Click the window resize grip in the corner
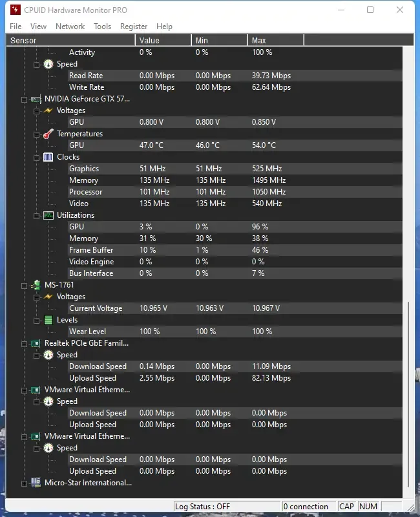Viewport: 420px width, 517px height. pos(410,508)
